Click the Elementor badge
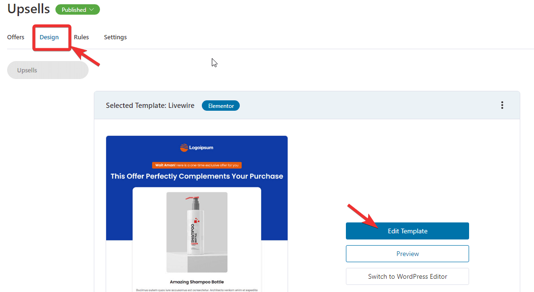 point(221,106)
